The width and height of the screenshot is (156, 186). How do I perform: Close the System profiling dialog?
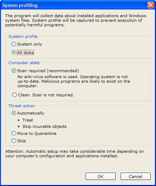click(x=151, y=5)
